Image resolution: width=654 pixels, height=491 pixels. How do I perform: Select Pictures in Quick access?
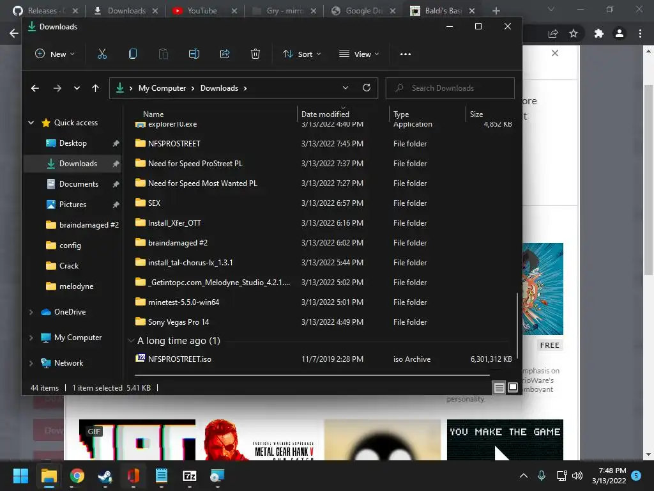click(x=73, y=205)
